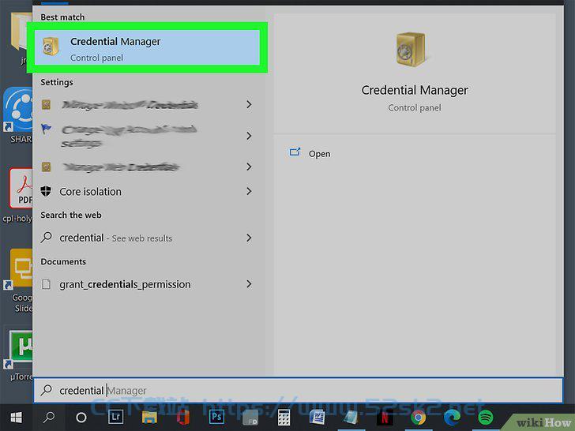Click the taskbar Search magnifier button
575x431 pixels.
pos(49,418)
